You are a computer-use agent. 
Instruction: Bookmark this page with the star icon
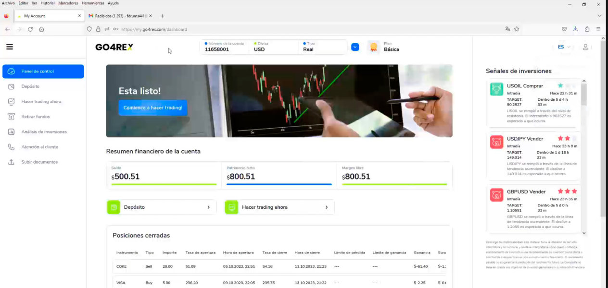[517, 29]
